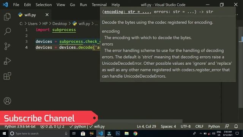Click the breadcrumb ellipsis after wifi.py
Viewport: 243px width, 137px height.
(x=96, y=24)
